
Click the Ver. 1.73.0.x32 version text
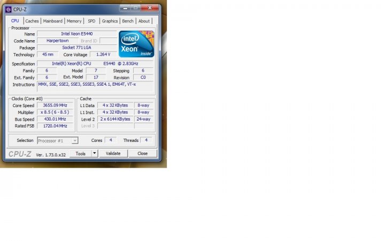click(x=51, y=155)
